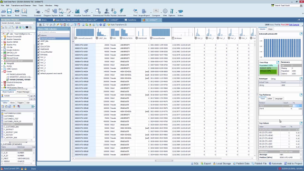Open the Library from the toolbar
The image size is (304, 171).
tap(24, 12)
